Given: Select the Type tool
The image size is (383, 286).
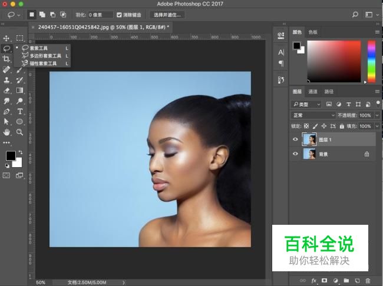Looking at the screenshot, I should [20, 111].
